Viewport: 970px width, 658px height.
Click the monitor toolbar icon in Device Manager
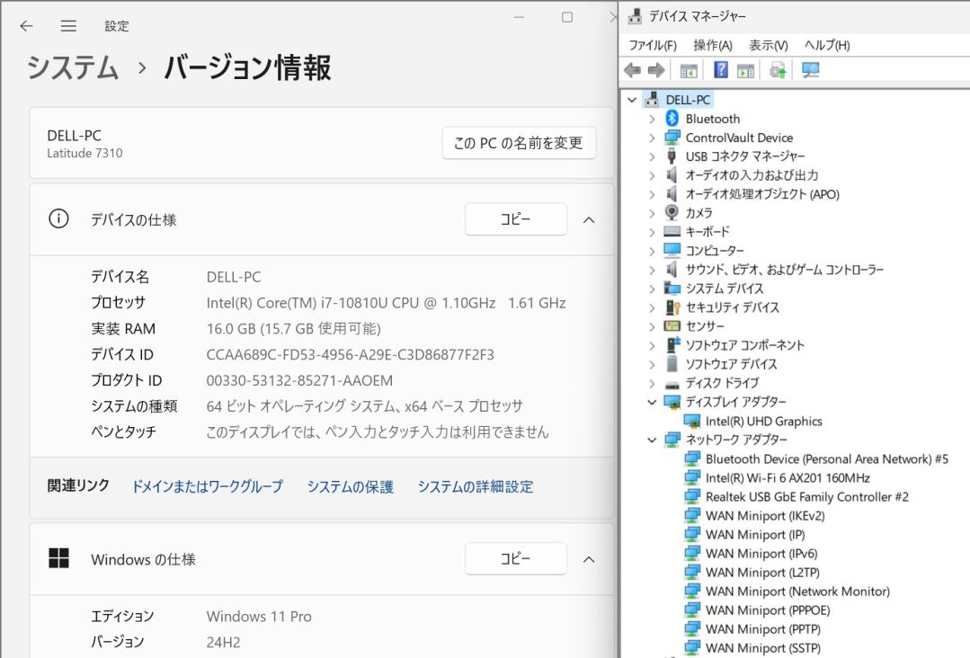click(x=810, y=70)
